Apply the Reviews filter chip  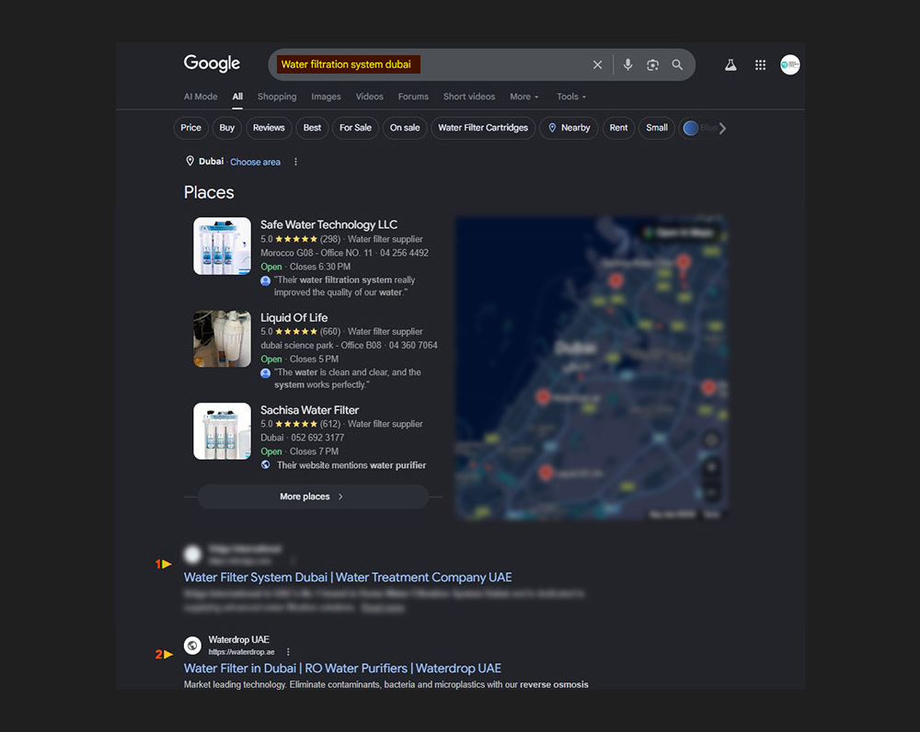coord(269,128)
